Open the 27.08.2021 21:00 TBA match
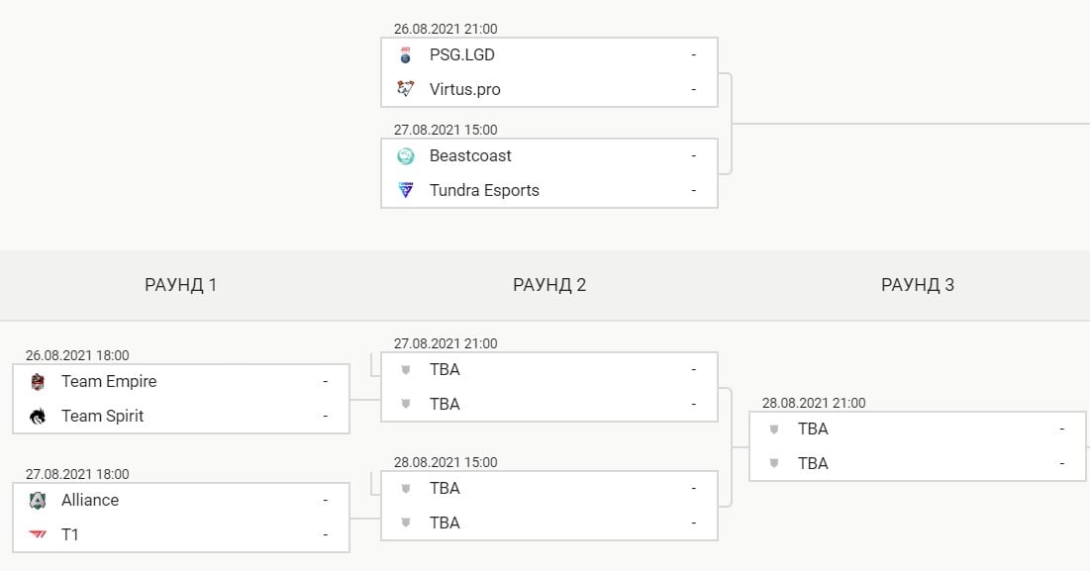This screenshot has height=571, width=1090. pos(549,387)
